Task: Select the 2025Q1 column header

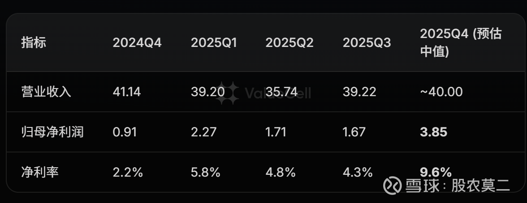Action: point(214,43)
